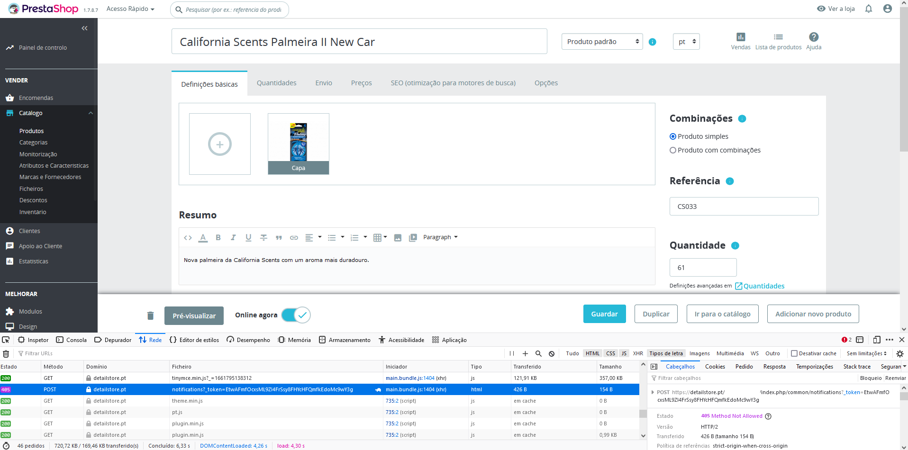Select Produto com combinações radio button
908x450 pixels.
(673, 150)
